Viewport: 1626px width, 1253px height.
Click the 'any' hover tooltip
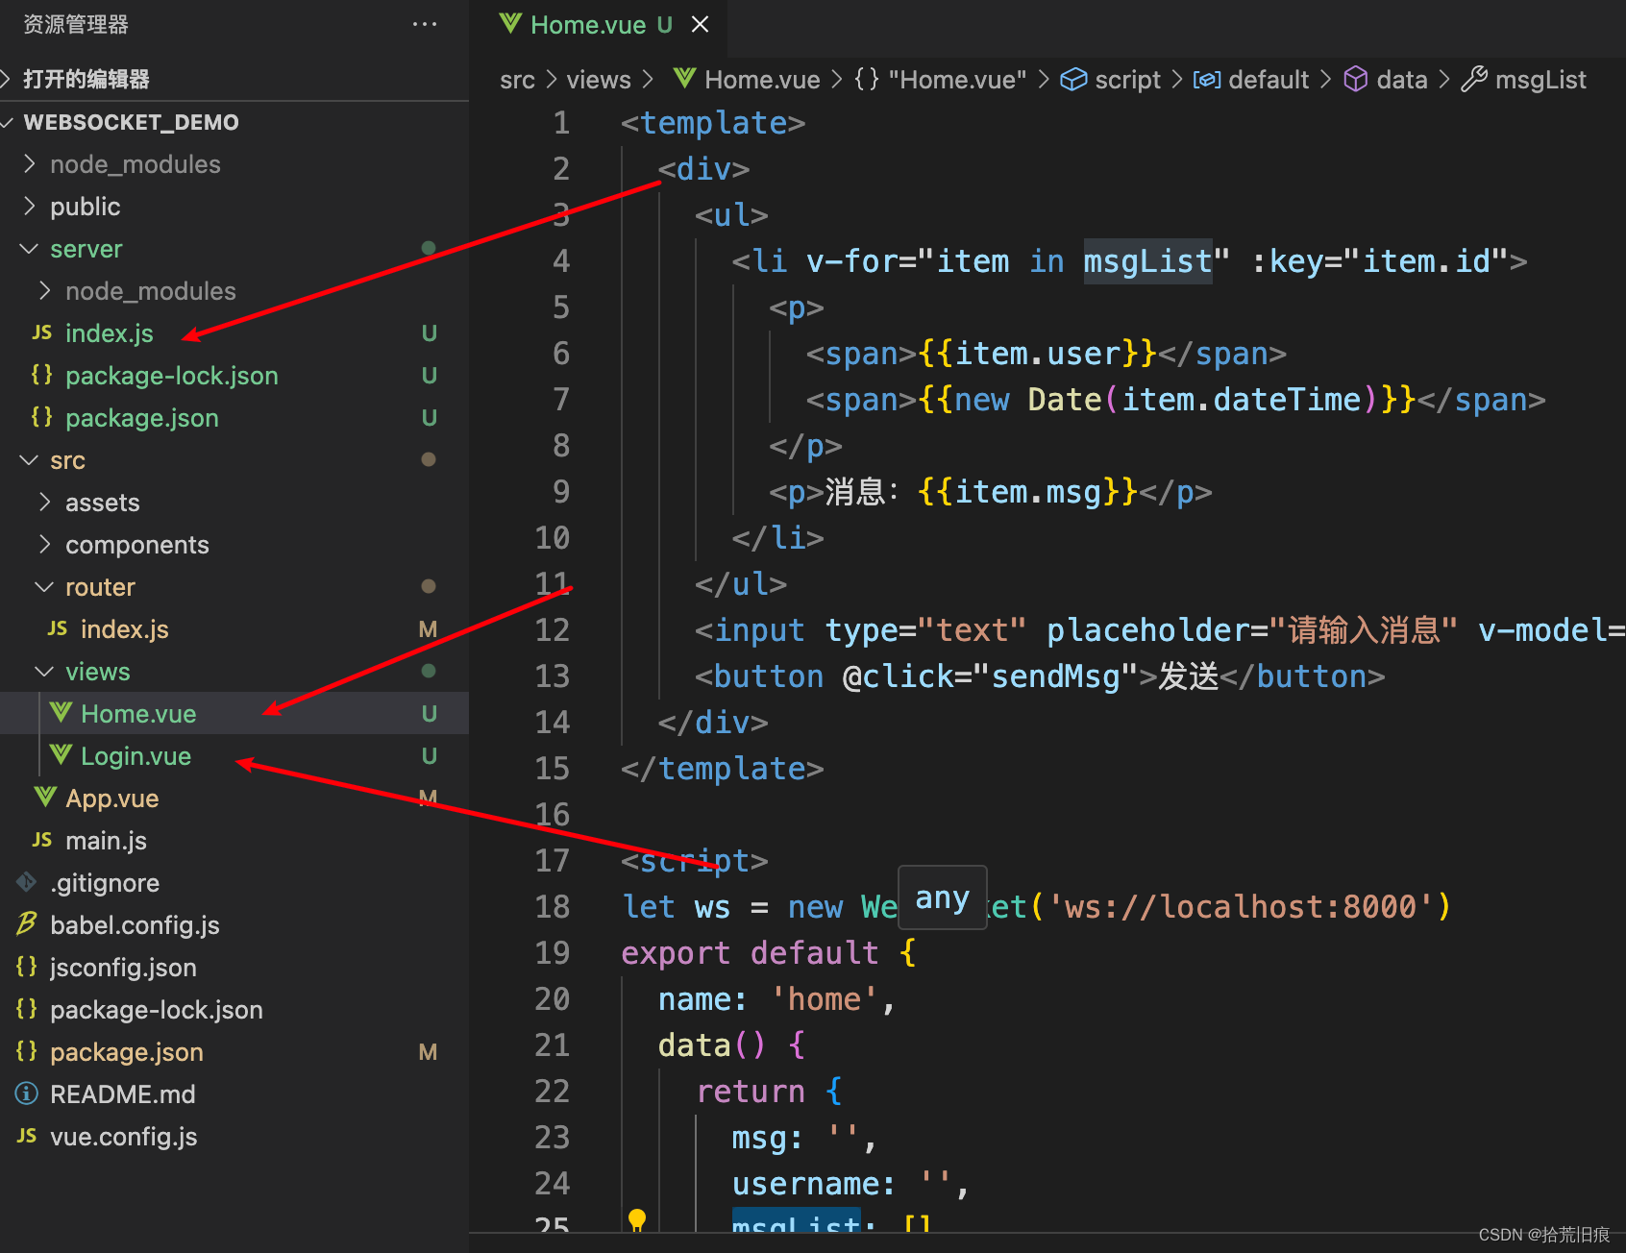(x=942, y=898)
